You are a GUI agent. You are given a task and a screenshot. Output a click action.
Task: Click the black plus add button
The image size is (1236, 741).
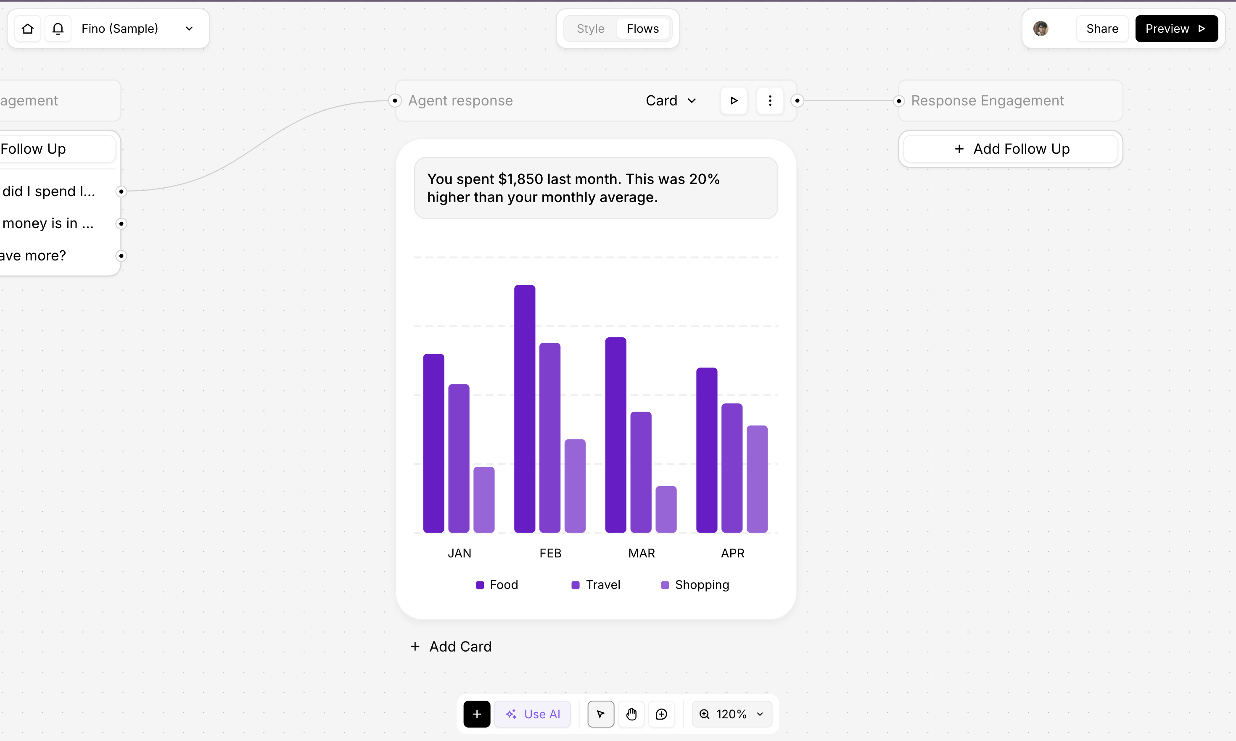coord(477,714)
